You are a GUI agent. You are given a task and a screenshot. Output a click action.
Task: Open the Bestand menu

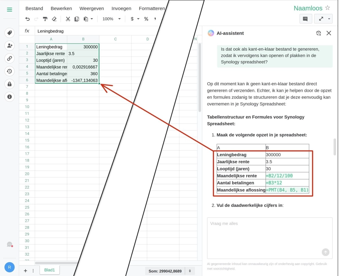tap(34, 9)
